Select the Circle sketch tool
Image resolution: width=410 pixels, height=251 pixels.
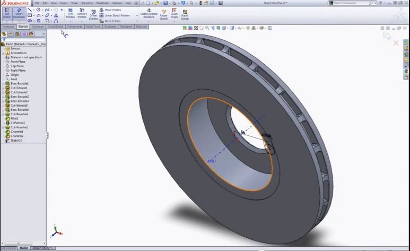[x=38, y=10]
